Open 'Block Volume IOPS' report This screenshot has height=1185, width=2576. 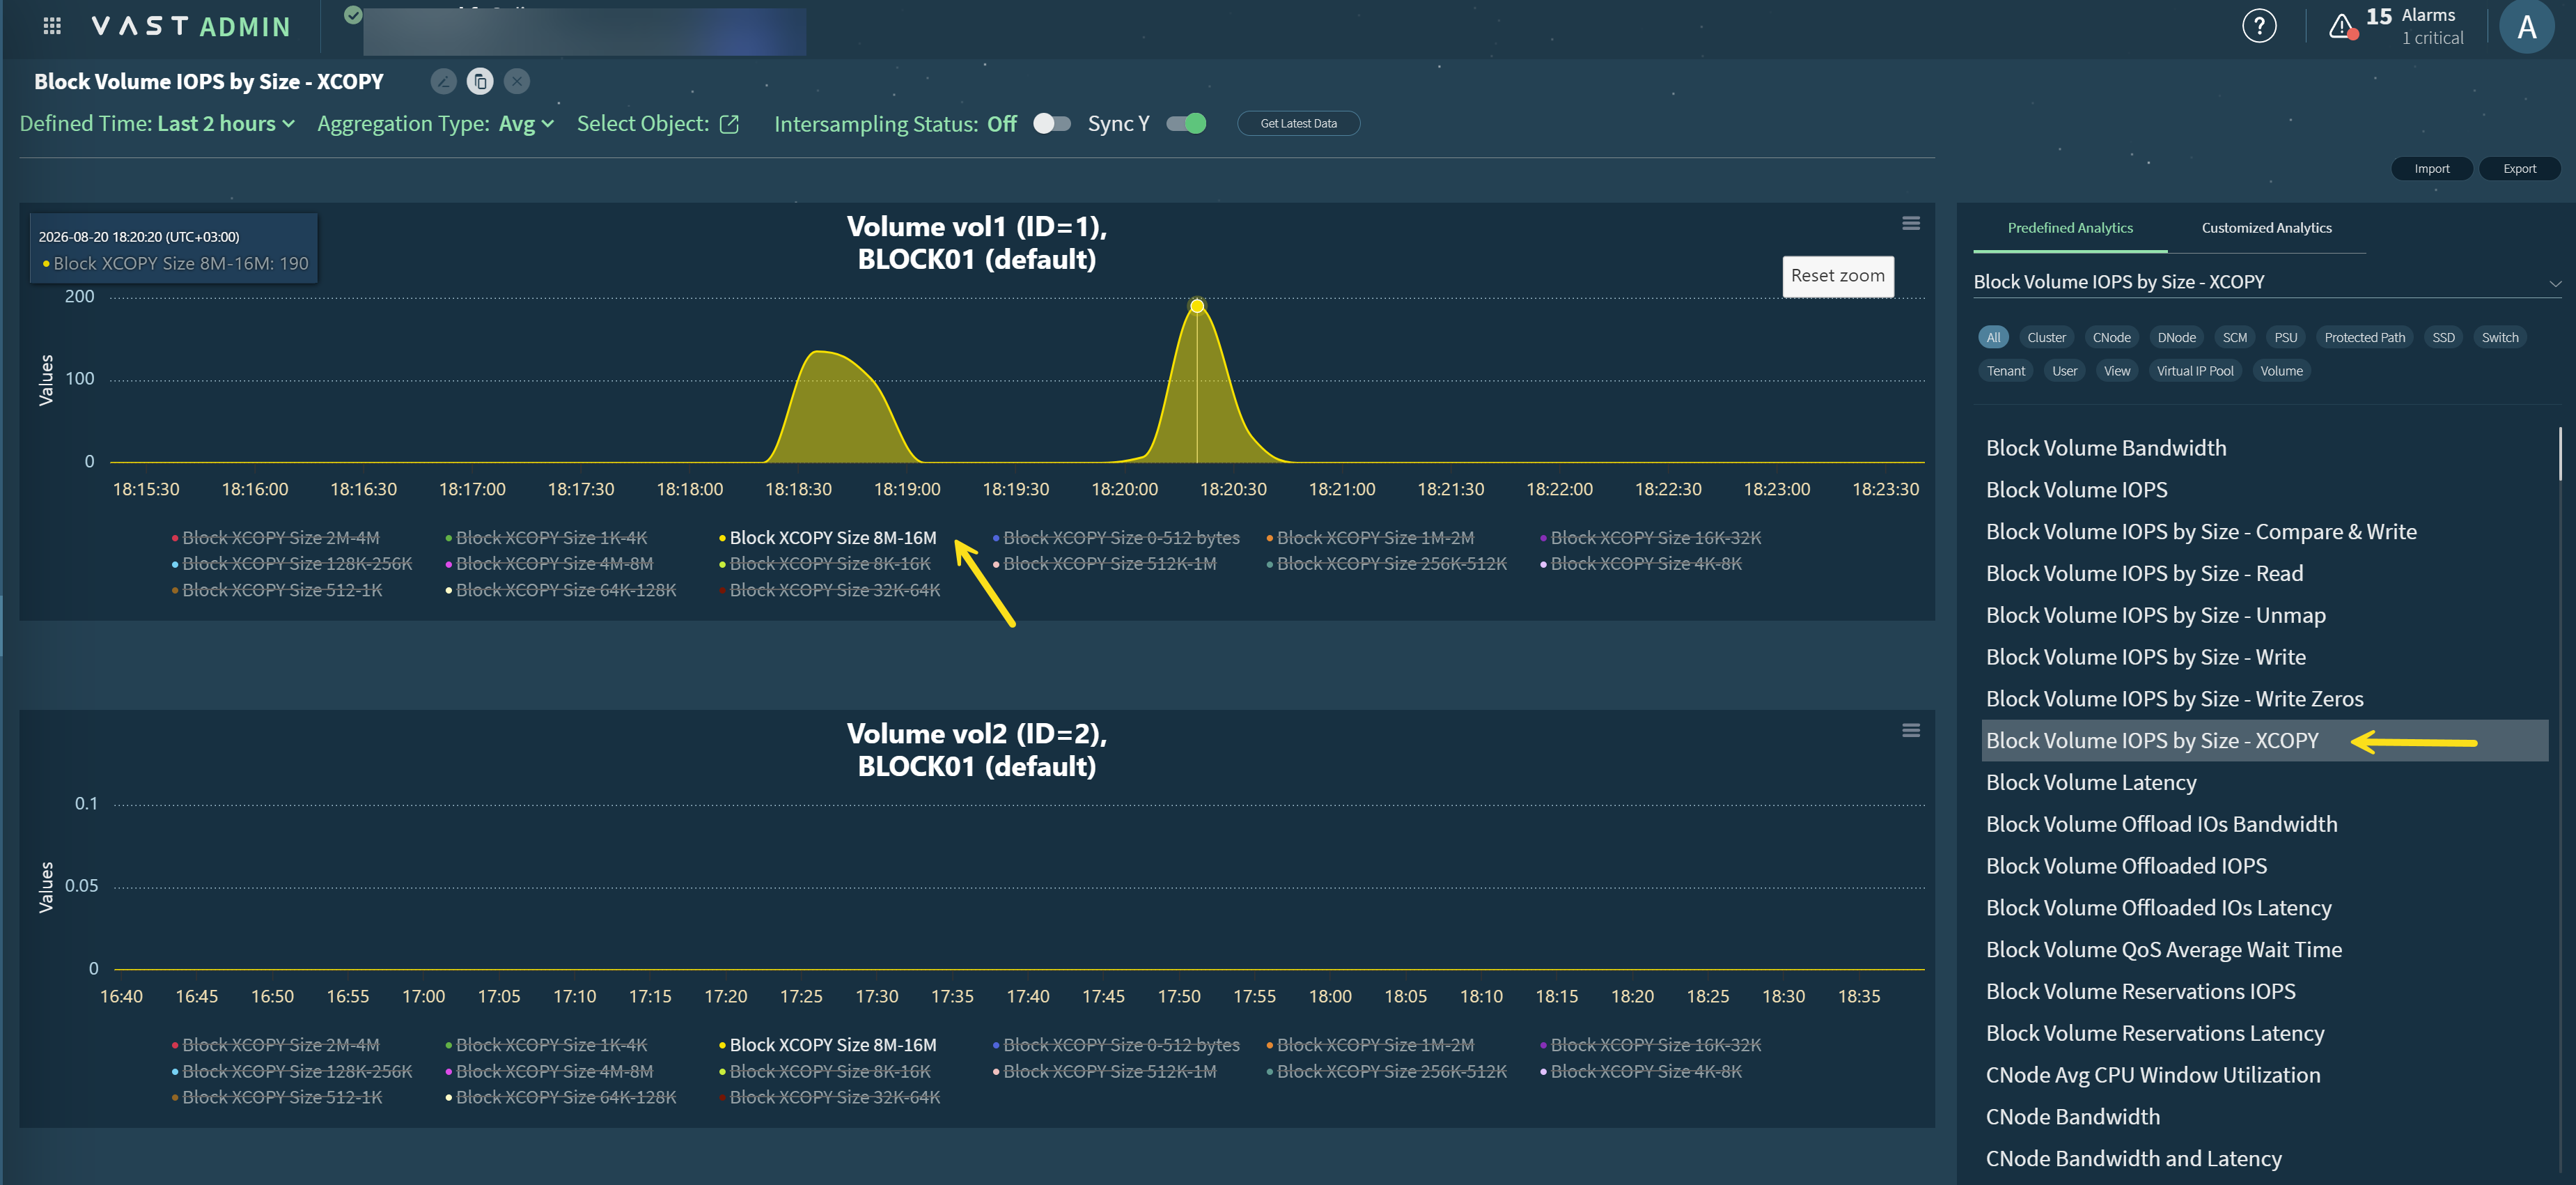[x=2076, y=490]
